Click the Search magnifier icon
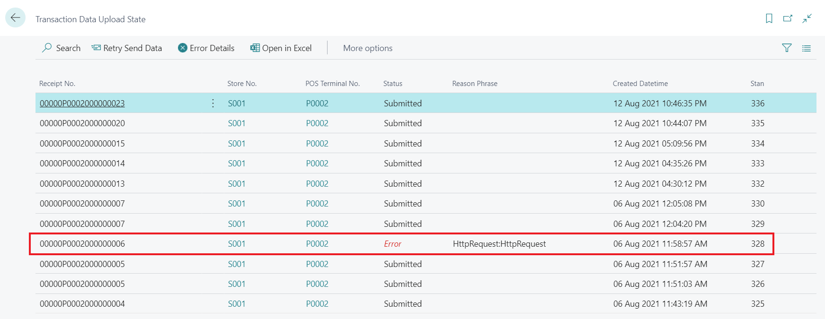The image size is (825, 319). 47,48
